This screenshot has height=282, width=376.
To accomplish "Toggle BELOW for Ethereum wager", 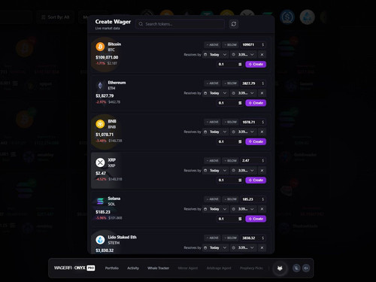I will tap(230, 83).
